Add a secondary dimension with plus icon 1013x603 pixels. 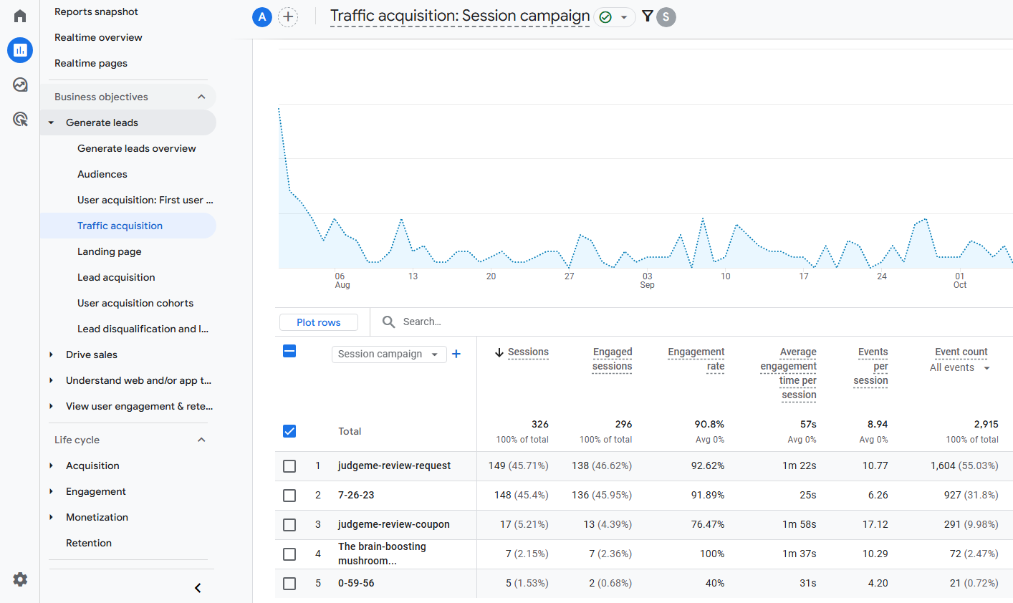(x=456, y=354)
